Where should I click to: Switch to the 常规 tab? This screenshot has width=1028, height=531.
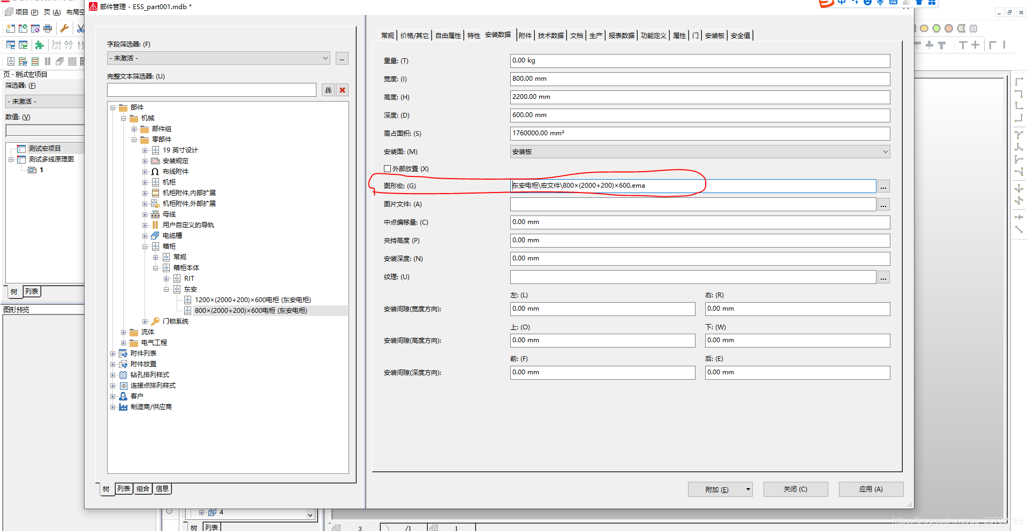coord(387,36)
